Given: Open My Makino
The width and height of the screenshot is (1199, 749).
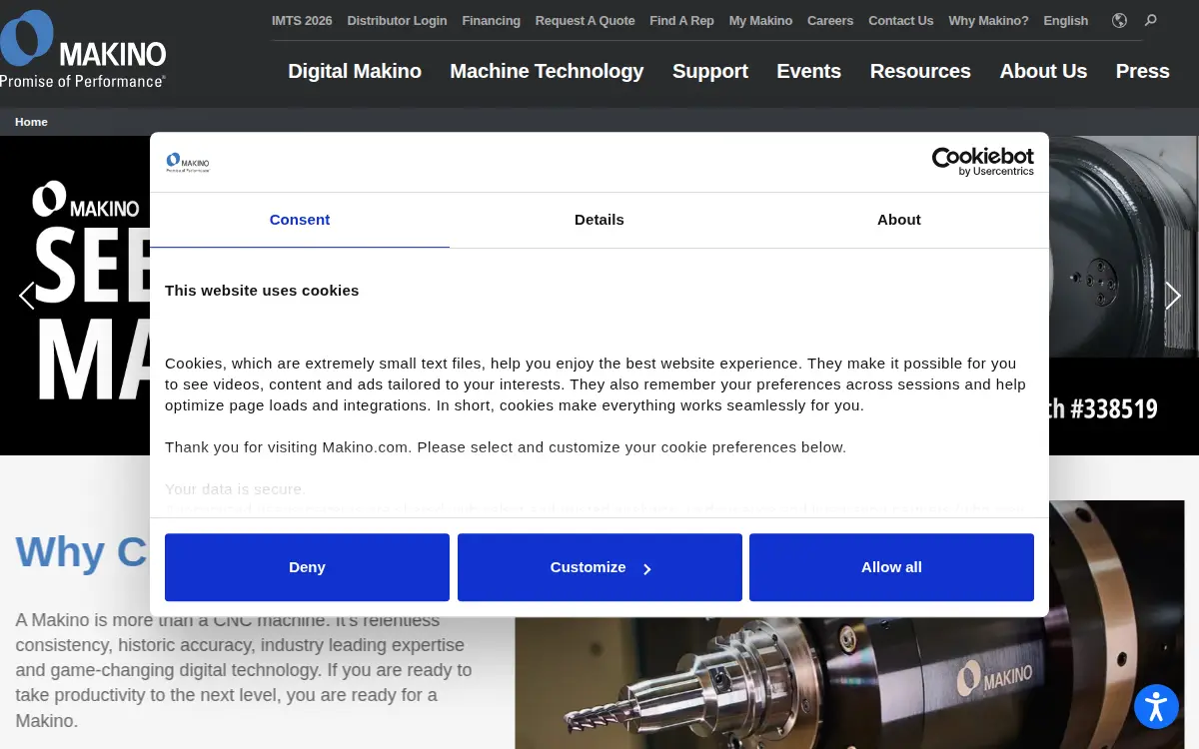Looking at the screenshot, I should (760, 20).
